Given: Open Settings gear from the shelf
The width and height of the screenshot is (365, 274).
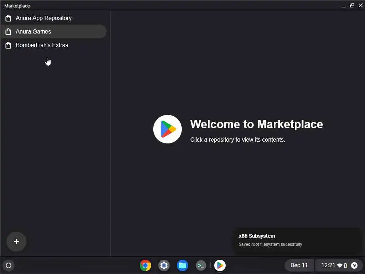Looking at the screenshot, I should pos(164,265).
